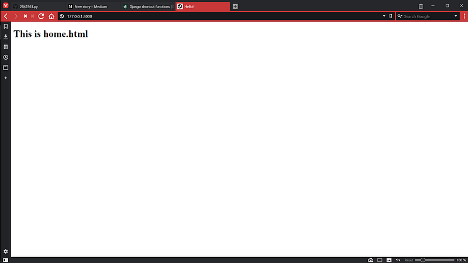Open Vivaldi settings gear icon
Screen dimensions: 468x263
click(x=5, y=251)
